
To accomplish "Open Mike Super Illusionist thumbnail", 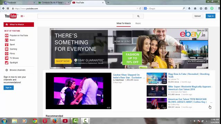I will click(x=157, y=91).
